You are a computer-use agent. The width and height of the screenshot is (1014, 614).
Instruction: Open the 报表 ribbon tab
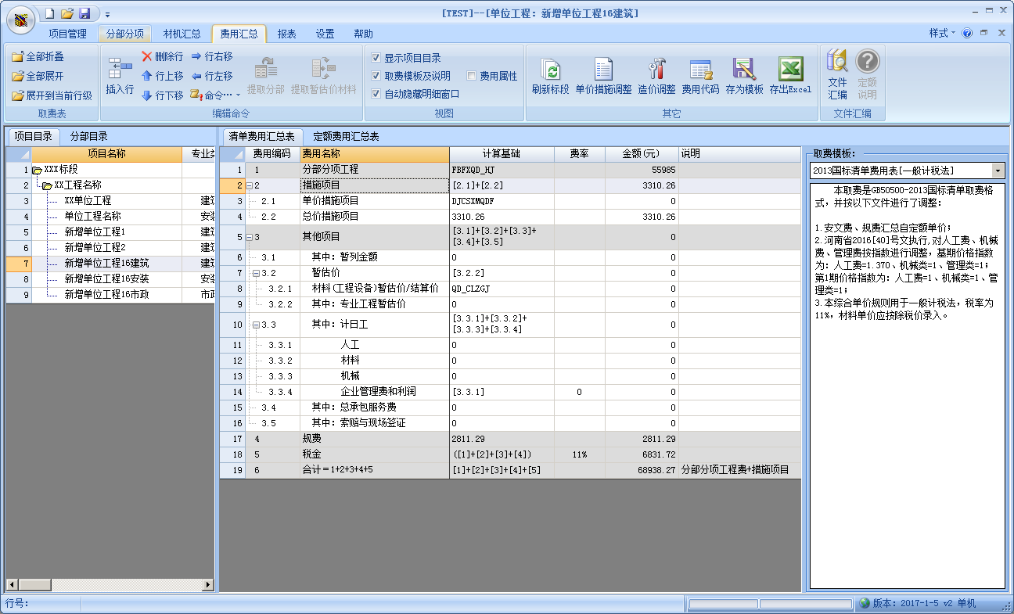pyautogui.click(x=287, y=34)
